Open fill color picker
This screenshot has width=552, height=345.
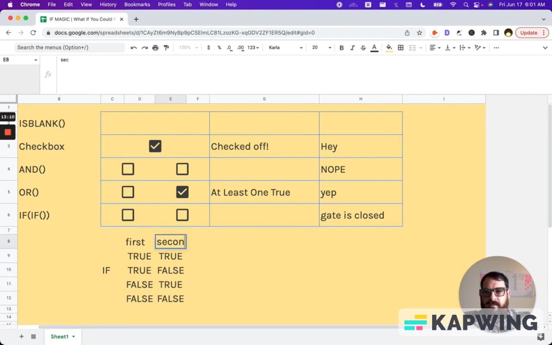click(389, 47)
